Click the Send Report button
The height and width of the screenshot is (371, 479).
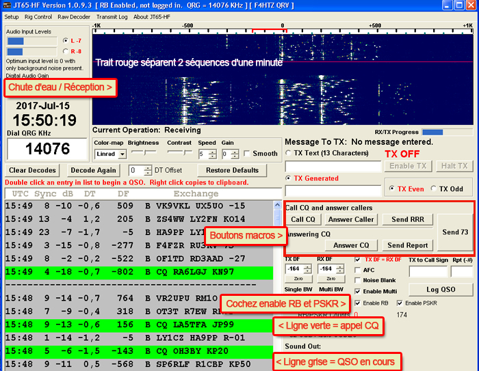click(408, 245)
